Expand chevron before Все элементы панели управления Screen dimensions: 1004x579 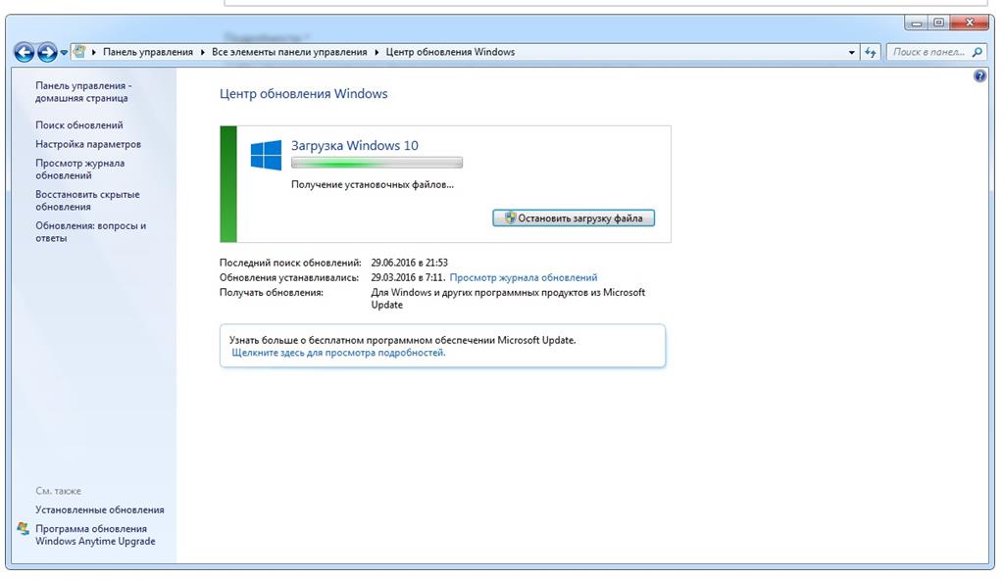[203, 53]
